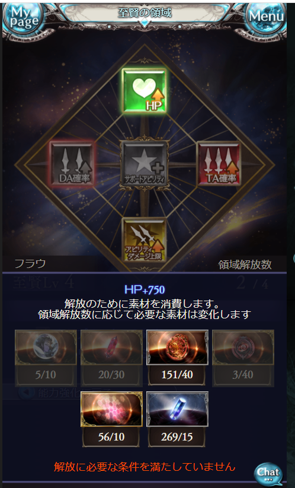Click the 至賢の領域 title banner
Image resolution: width=295 pixels, height=488 pixels.
(x=145, y=13)
